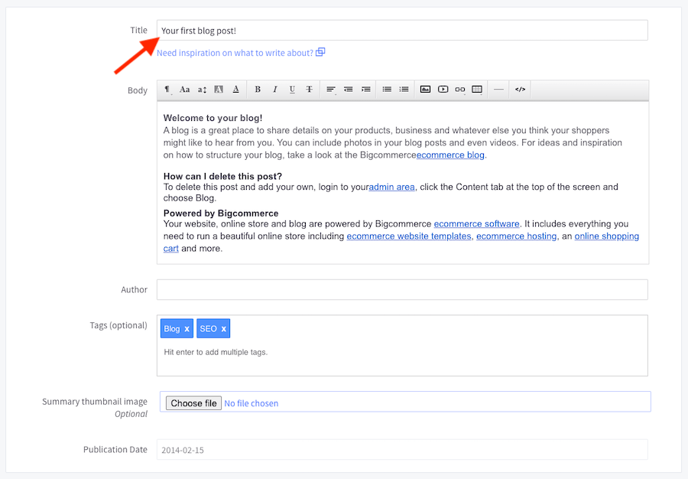Viewport: 688px width, 479px height.
Task: Open the font family (Aa) menu
Action: point(185,90)
